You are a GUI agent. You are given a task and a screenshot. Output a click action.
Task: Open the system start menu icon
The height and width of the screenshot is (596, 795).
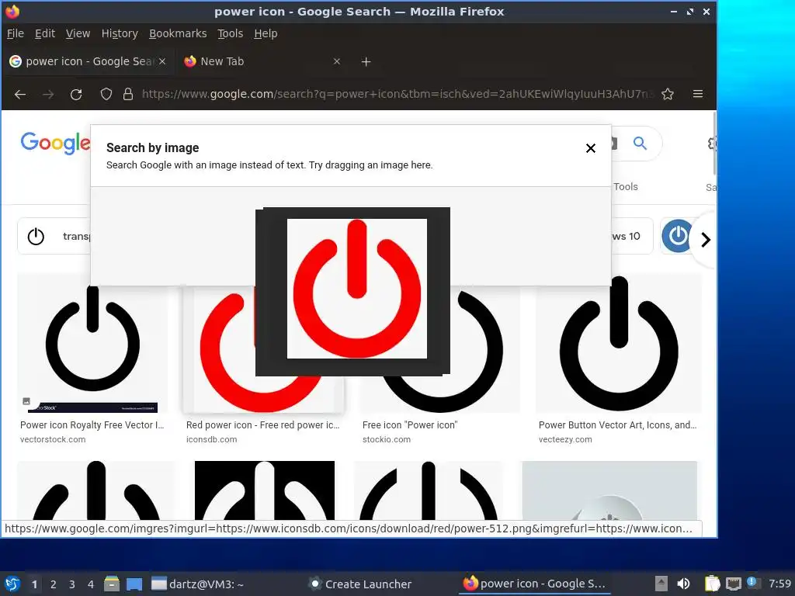coord(12,584)
